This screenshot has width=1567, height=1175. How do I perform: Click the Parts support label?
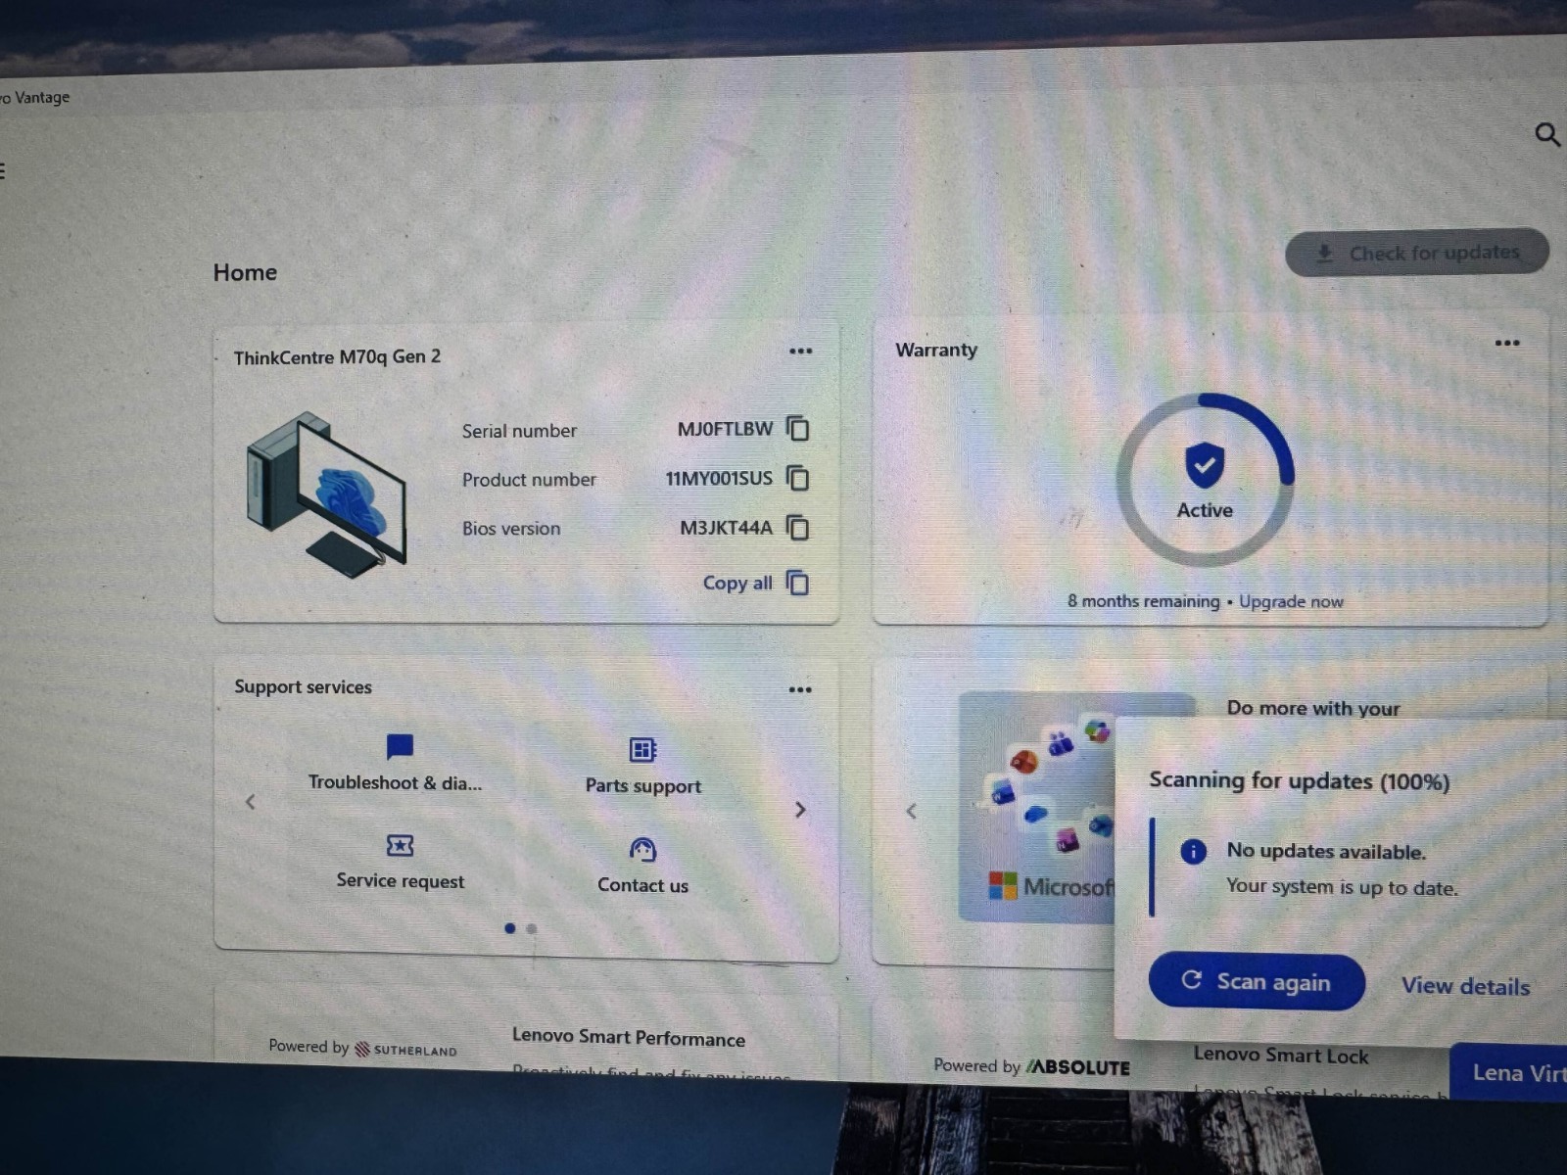pos(643,785)
